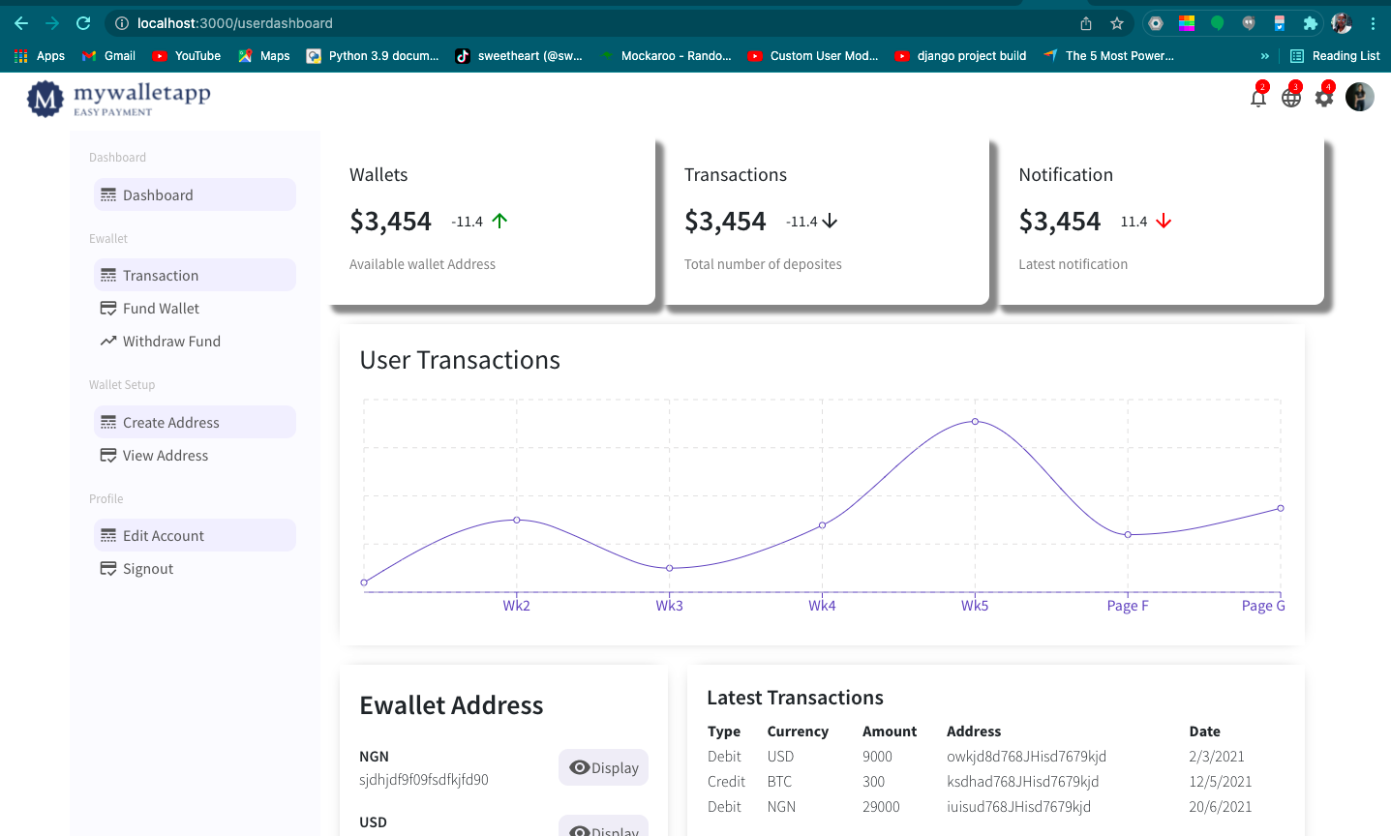Image resolution: width=1391 pixels, height=836 pixels.
Task: Open the notifications bell icon
Action: click(1258, 98)
